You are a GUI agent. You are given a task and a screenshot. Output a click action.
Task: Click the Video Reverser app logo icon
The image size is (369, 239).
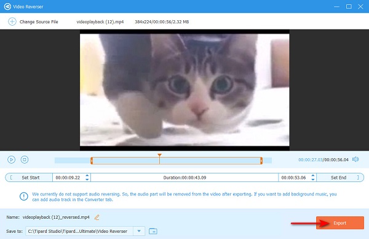7,6
